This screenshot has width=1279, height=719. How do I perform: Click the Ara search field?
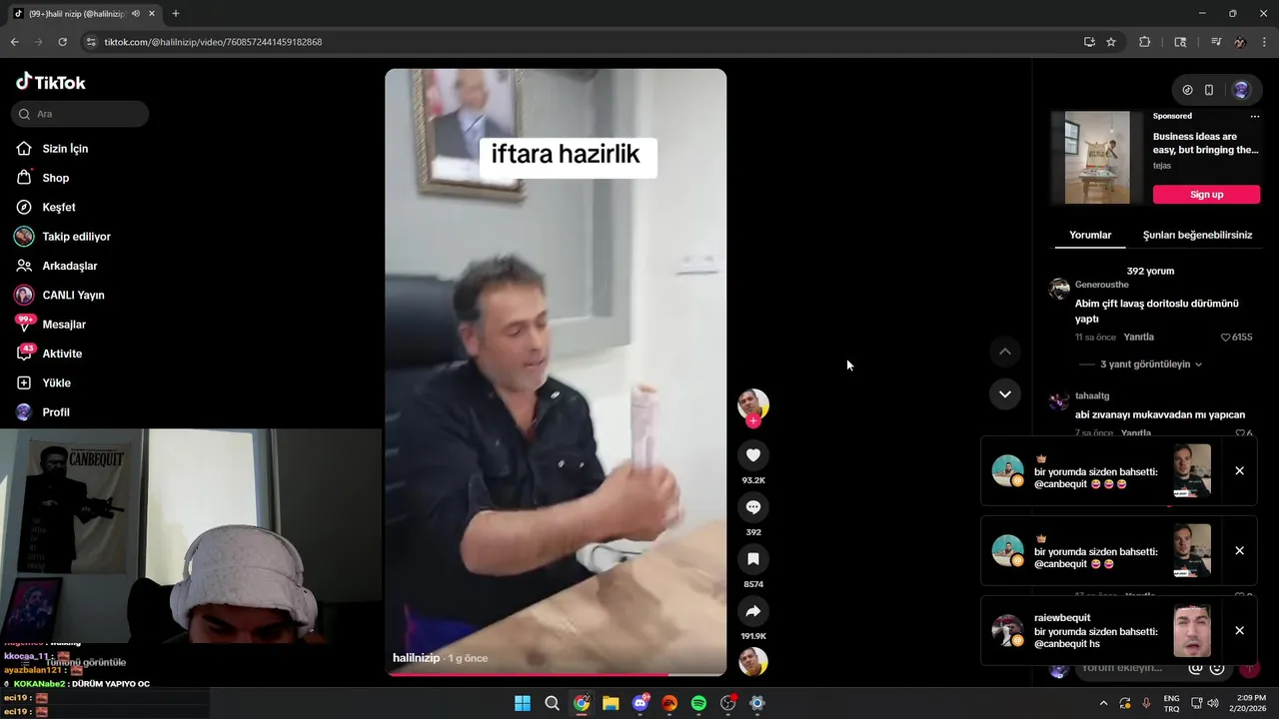click(x=80, y=114)
